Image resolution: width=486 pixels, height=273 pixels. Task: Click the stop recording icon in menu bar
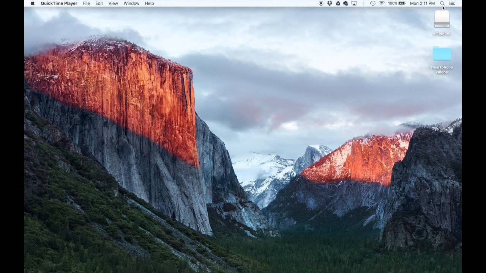pyautogui.click(x=321, y=3)
